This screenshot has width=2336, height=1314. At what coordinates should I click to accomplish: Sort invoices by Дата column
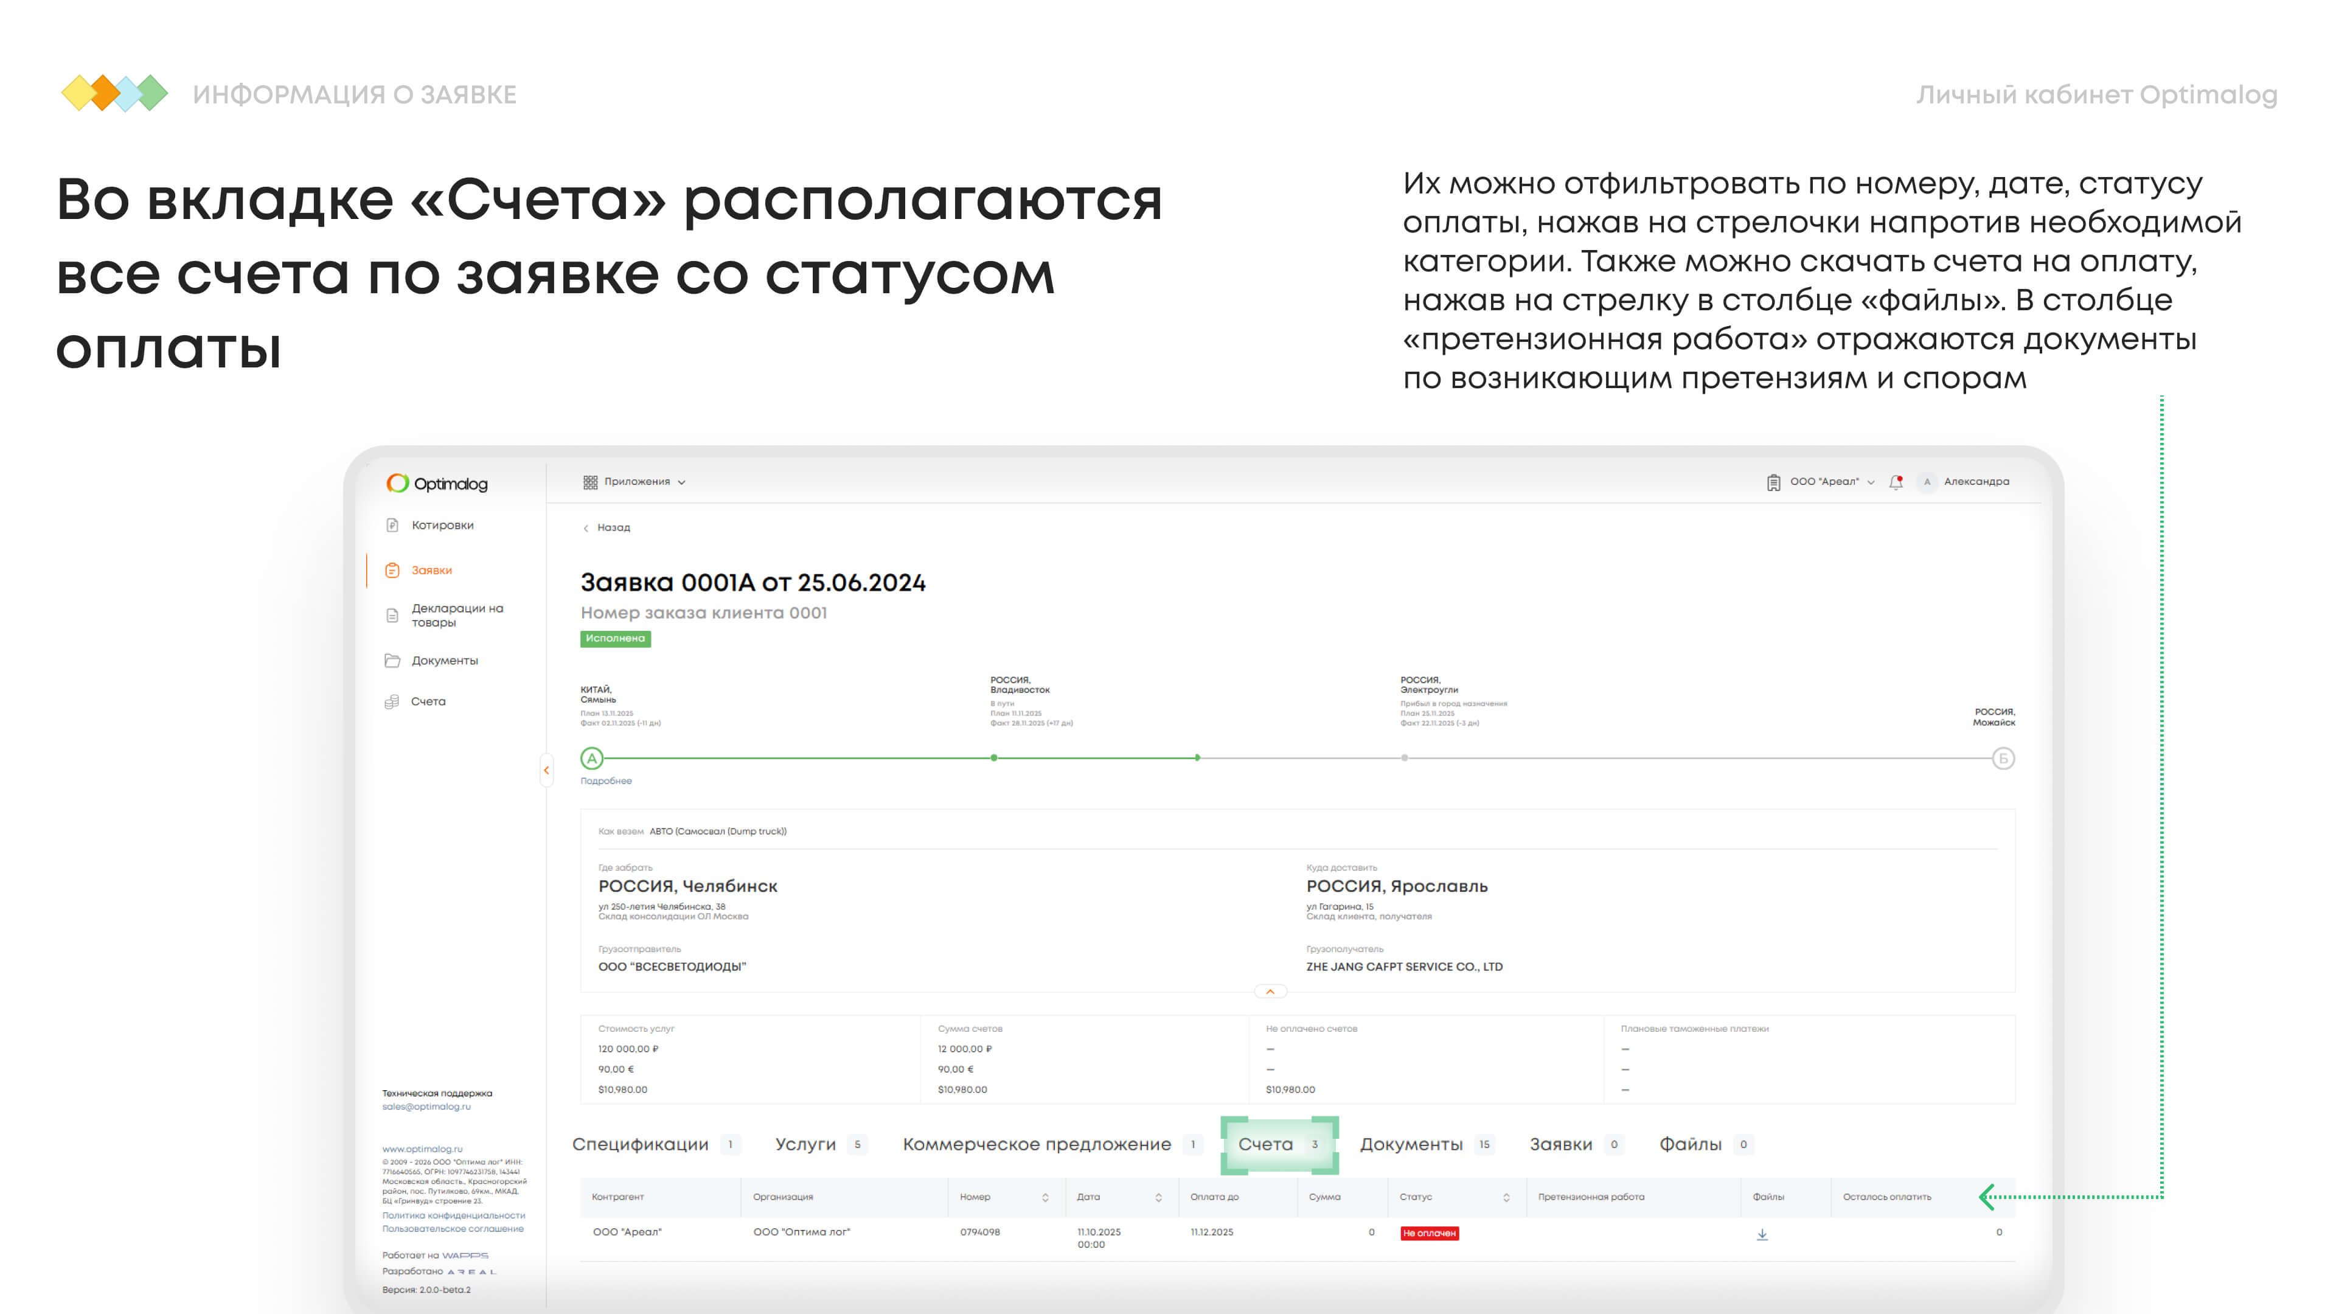point(1158,1197)
